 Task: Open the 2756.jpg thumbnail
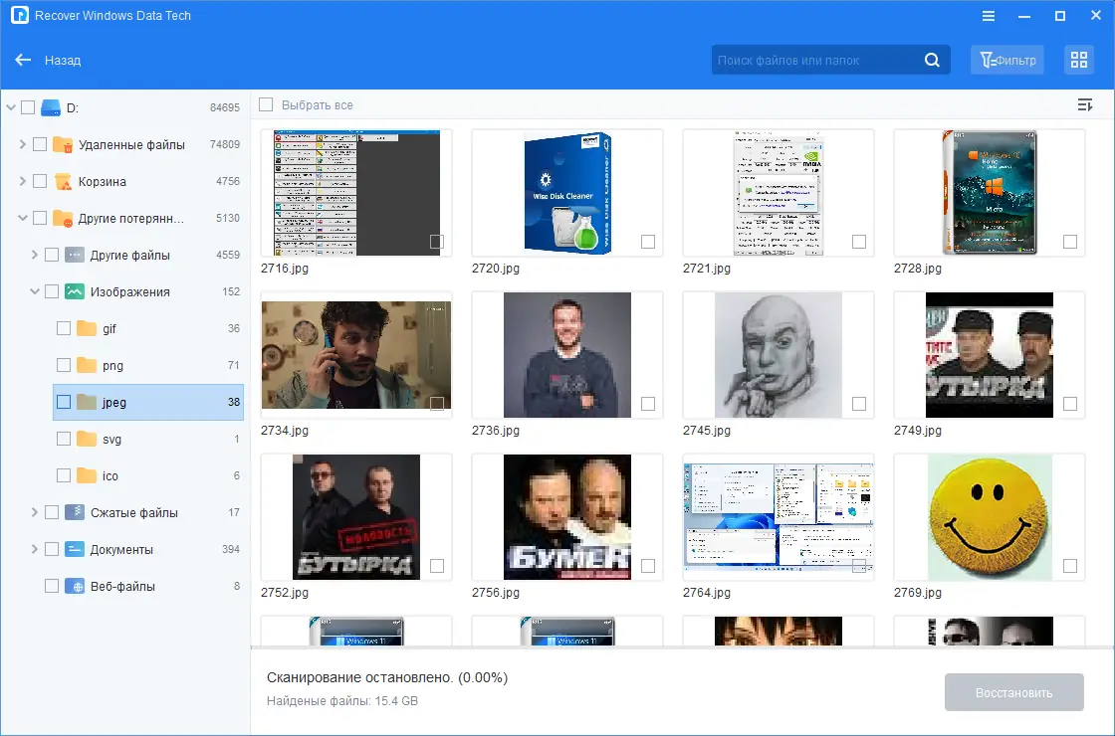click(567, 517)
